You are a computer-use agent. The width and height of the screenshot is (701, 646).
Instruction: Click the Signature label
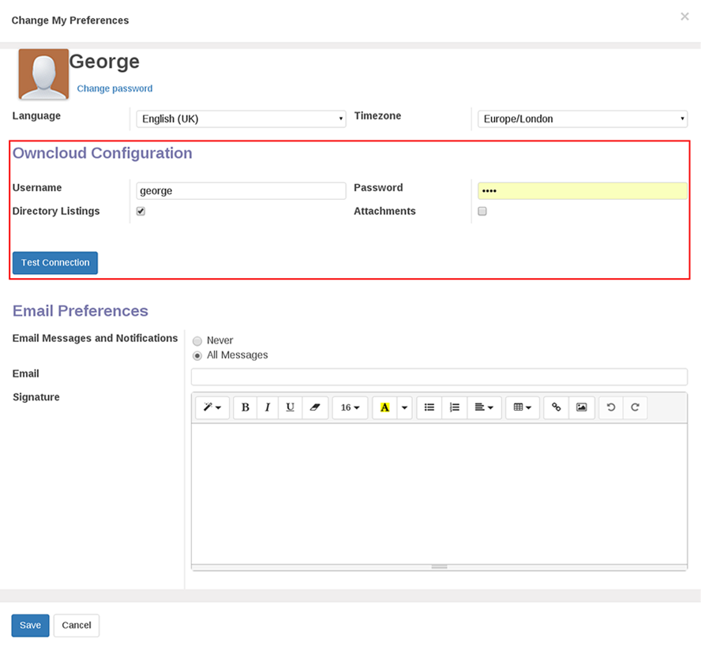click(36, 397)
